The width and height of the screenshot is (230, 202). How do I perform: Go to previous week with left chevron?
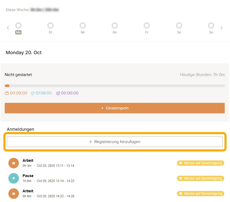pos(8,28)
